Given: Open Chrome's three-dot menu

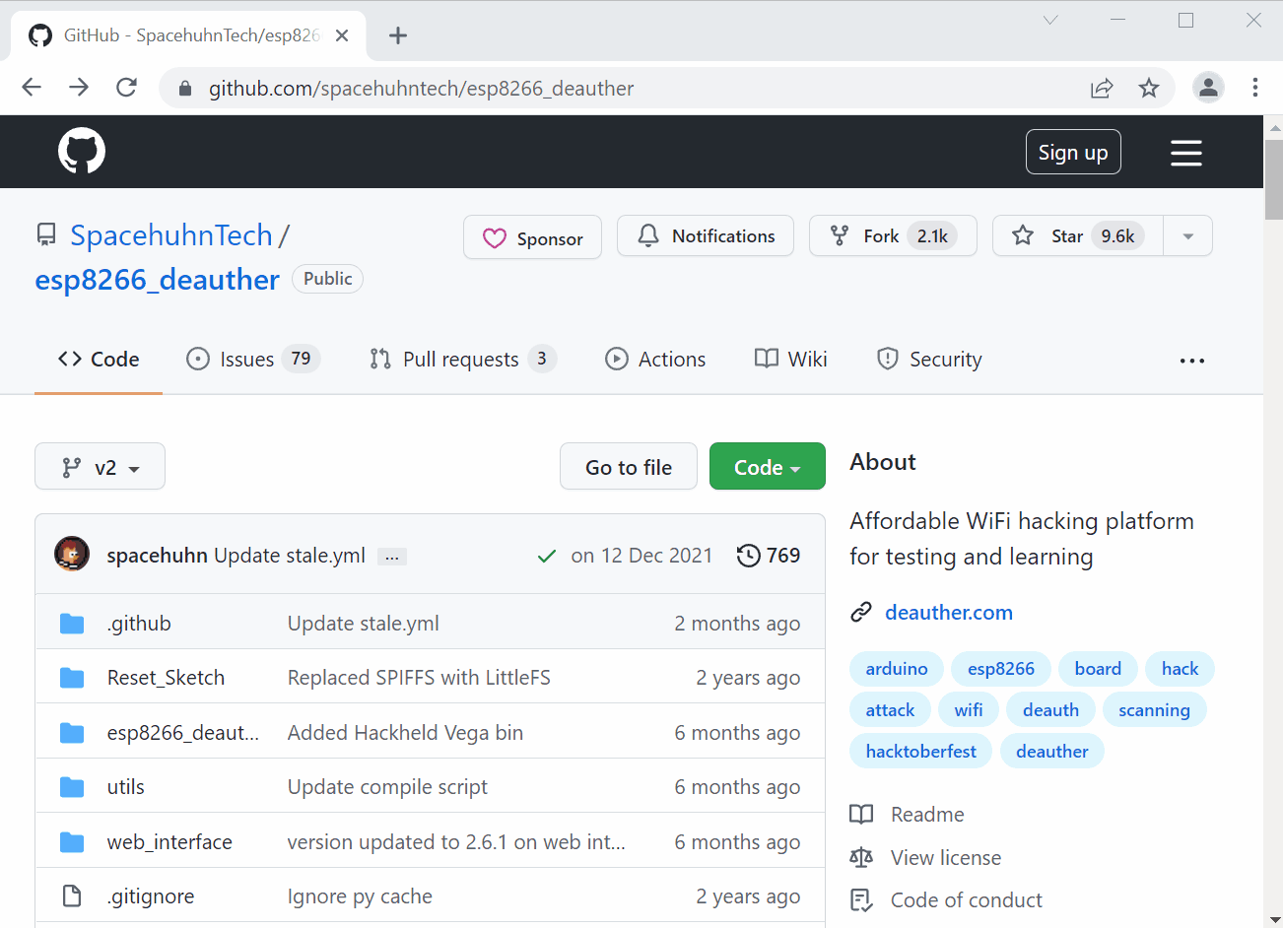Looking at the screenshot, I should (x=1255, y=88).
